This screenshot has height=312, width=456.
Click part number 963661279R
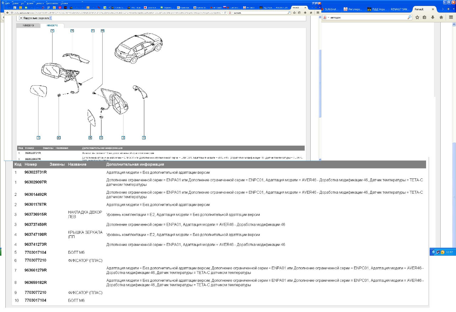point(36,270)
